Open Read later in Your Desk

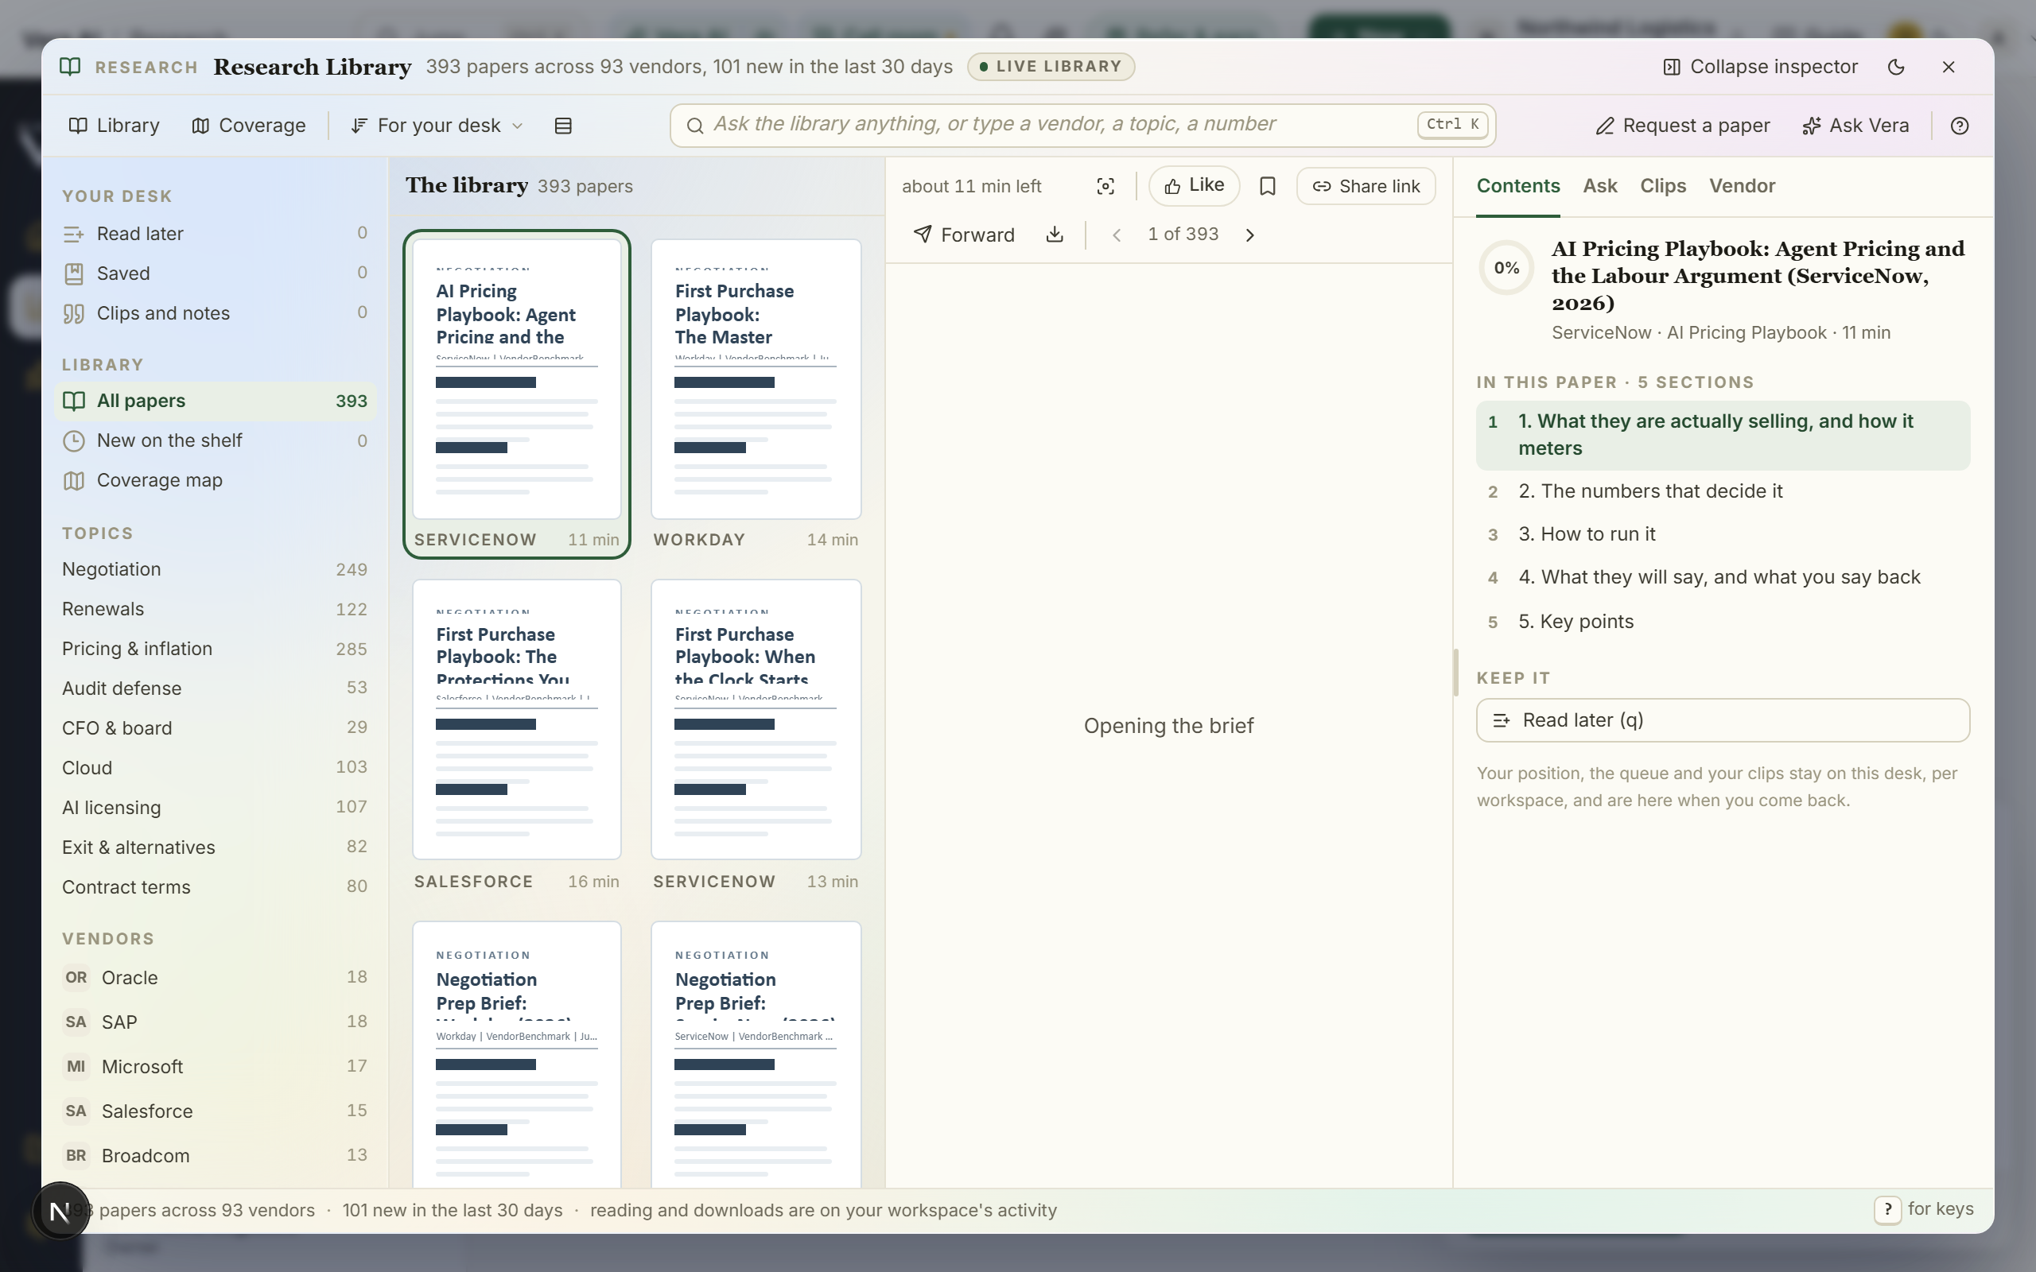tap(215, 234)
